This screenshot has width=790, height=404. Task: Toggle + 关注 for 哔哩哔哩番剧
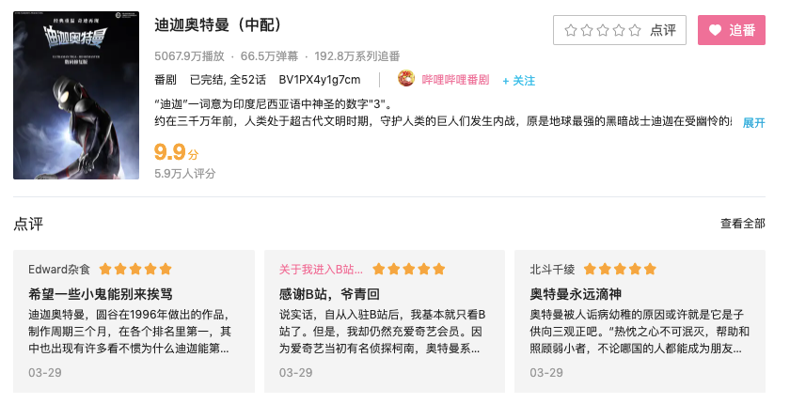point(518,80)
